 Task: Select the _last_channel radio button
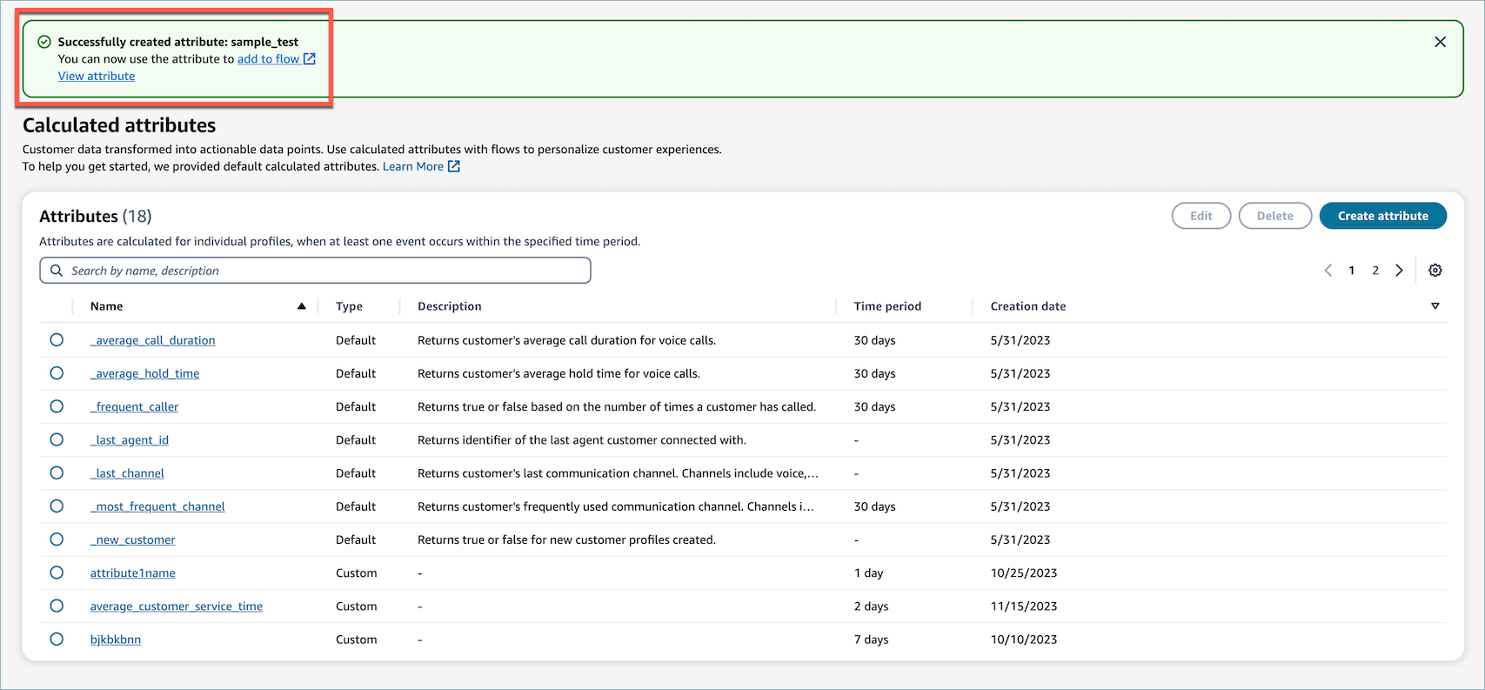[x=57, y=472]
